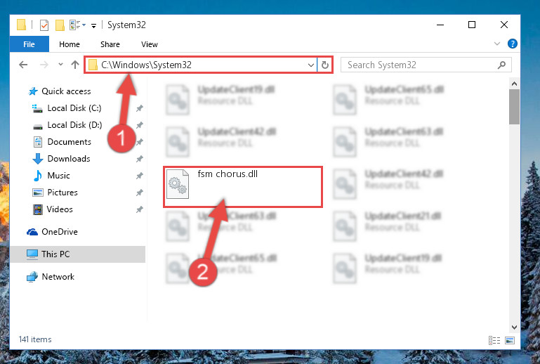Click the pin icon beside Local Disk (D:)
This screenshot has width=540, height=364.
tap(139, 125)
